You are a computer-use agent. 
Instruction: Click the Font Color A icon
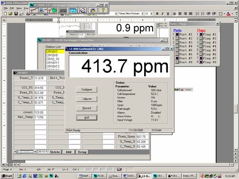[x=229, y=14]
